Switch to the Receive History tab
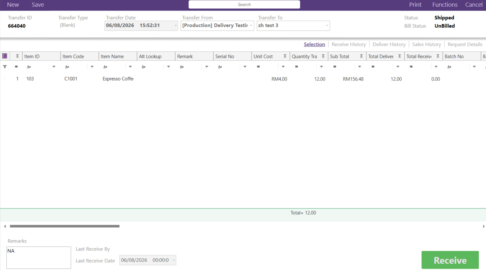 pyautogui.click(x=349, y=44)
